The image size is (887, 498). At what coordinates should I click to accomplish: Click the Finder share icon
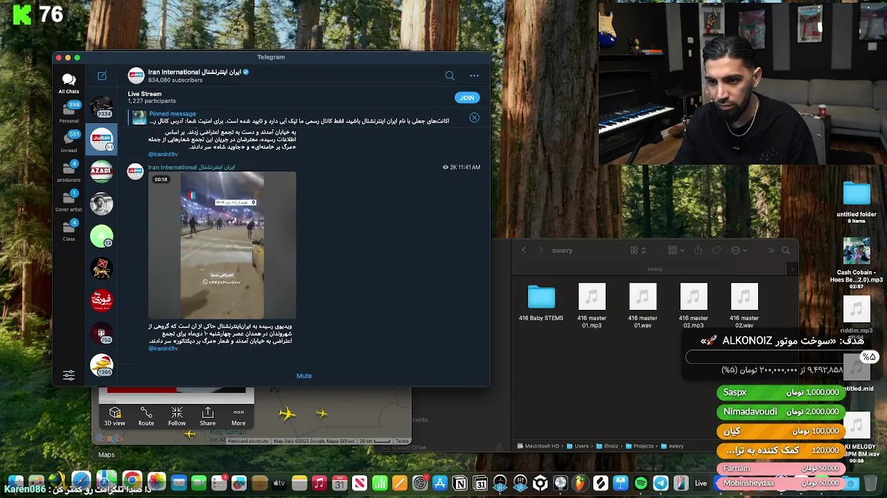click(699, 250)
